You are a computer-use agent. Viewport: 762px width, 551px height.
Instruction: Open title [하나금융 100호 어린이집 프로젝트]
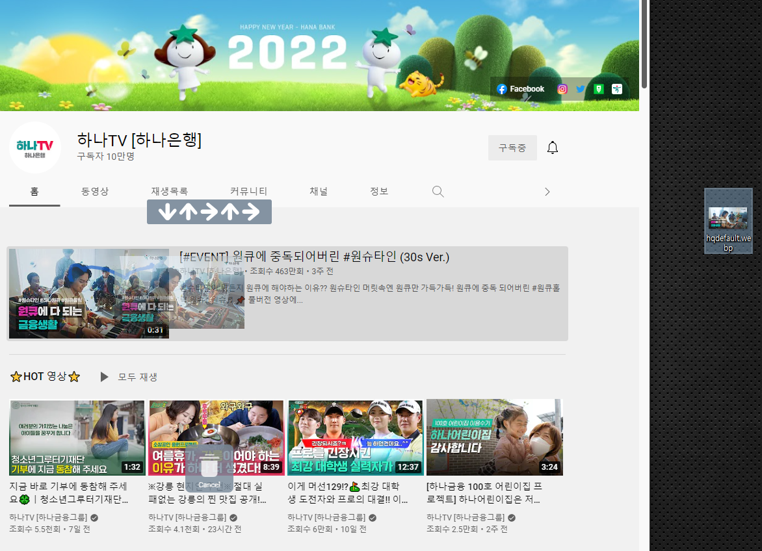(484, 493)
